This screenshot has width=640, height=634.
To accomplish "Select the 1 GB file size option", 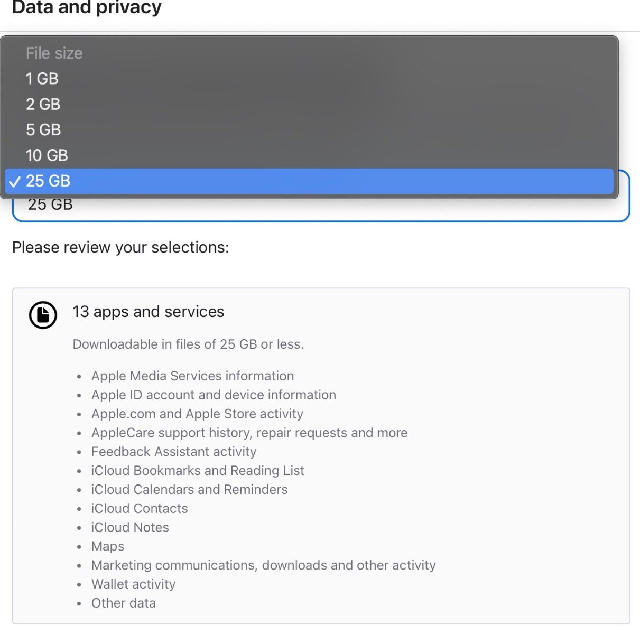I will [309, 79].
